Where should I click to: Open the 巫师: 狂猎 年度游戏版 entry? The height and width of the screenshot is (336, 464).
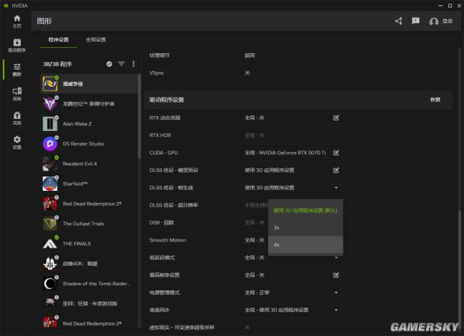(x=89, y=304)
